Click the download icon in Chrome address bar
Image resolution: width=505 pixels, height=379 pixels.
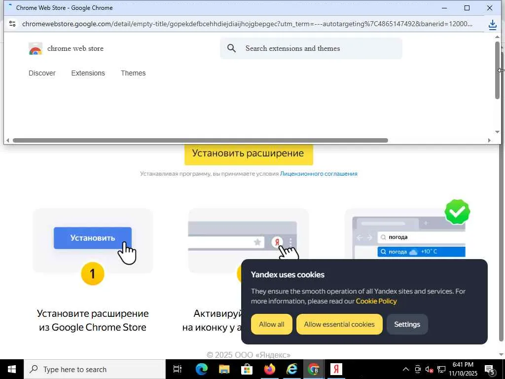493,25
